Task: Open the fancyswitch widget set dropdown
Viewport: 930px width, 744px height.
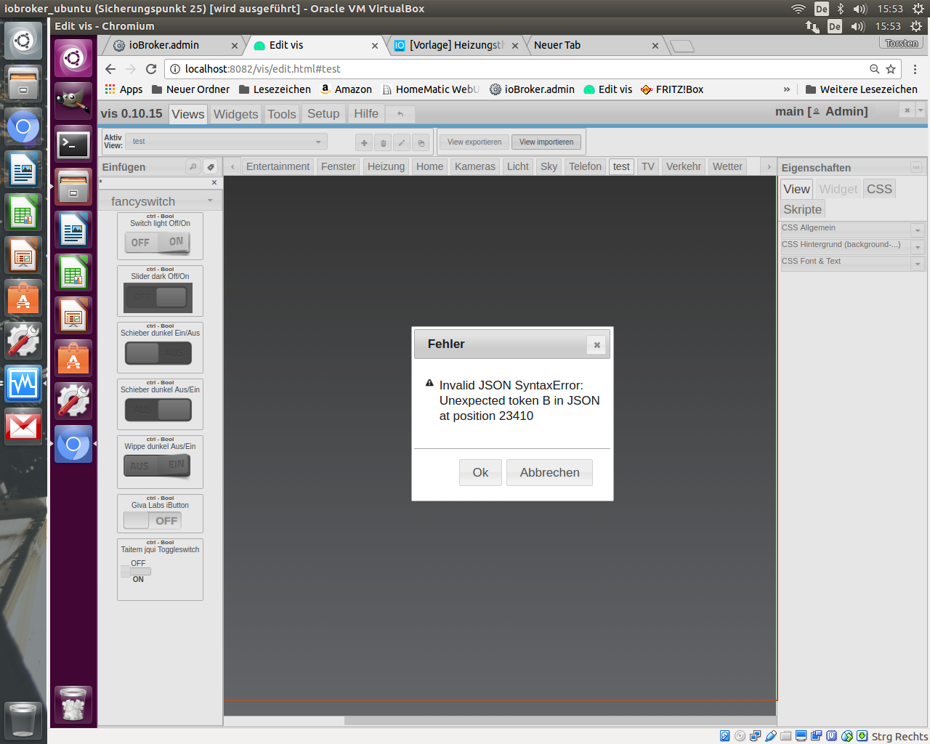Action: 160,201
